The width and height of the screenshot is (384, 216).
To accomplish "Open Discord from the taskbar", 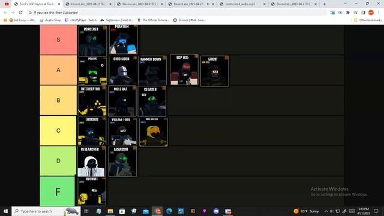I will pyautogui.click(x=216, y=211).
